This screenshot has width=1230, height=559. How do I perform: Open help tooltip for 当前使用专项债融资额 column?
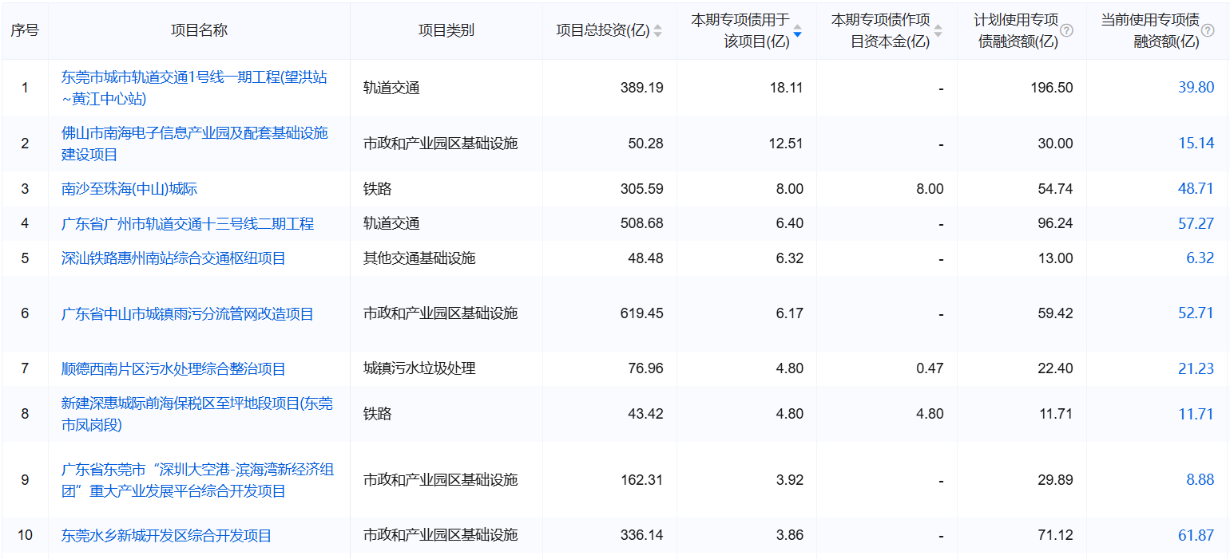coord(1206,31)
